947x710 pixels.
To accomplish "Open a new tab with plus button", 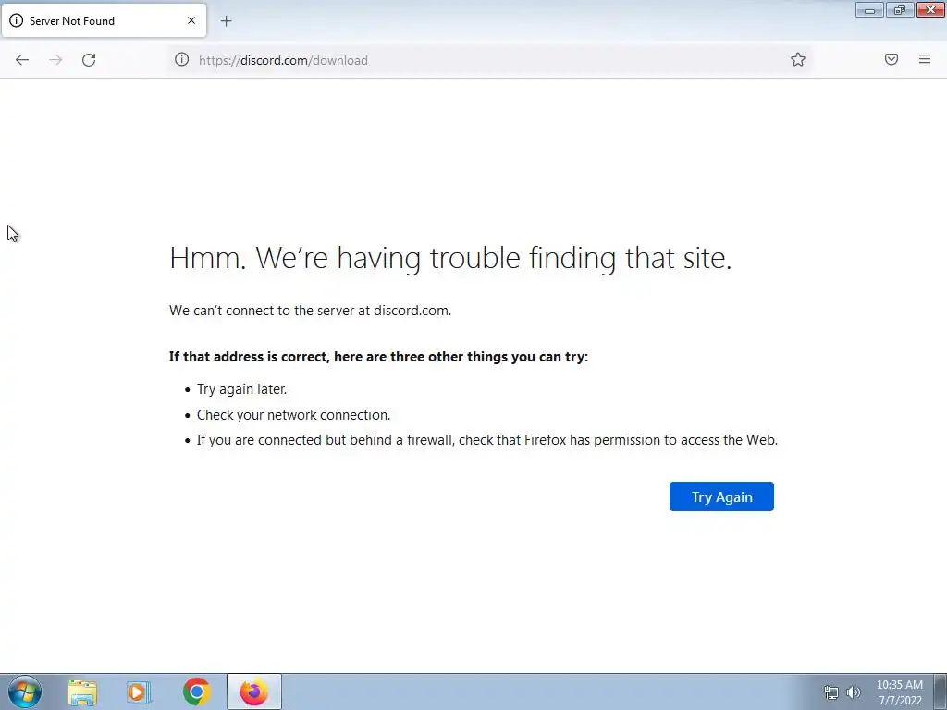I will [x=226, y=21].
